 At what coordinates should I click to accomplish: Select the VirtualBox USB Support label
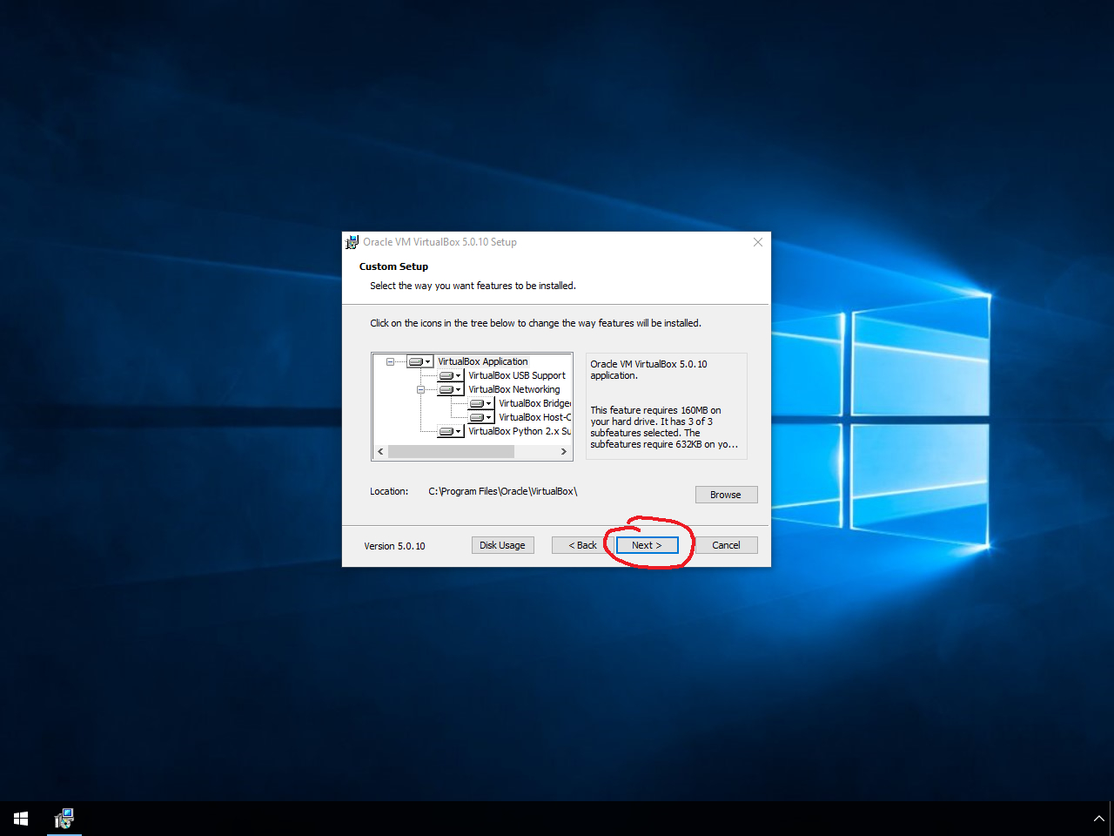click(516, 375)
